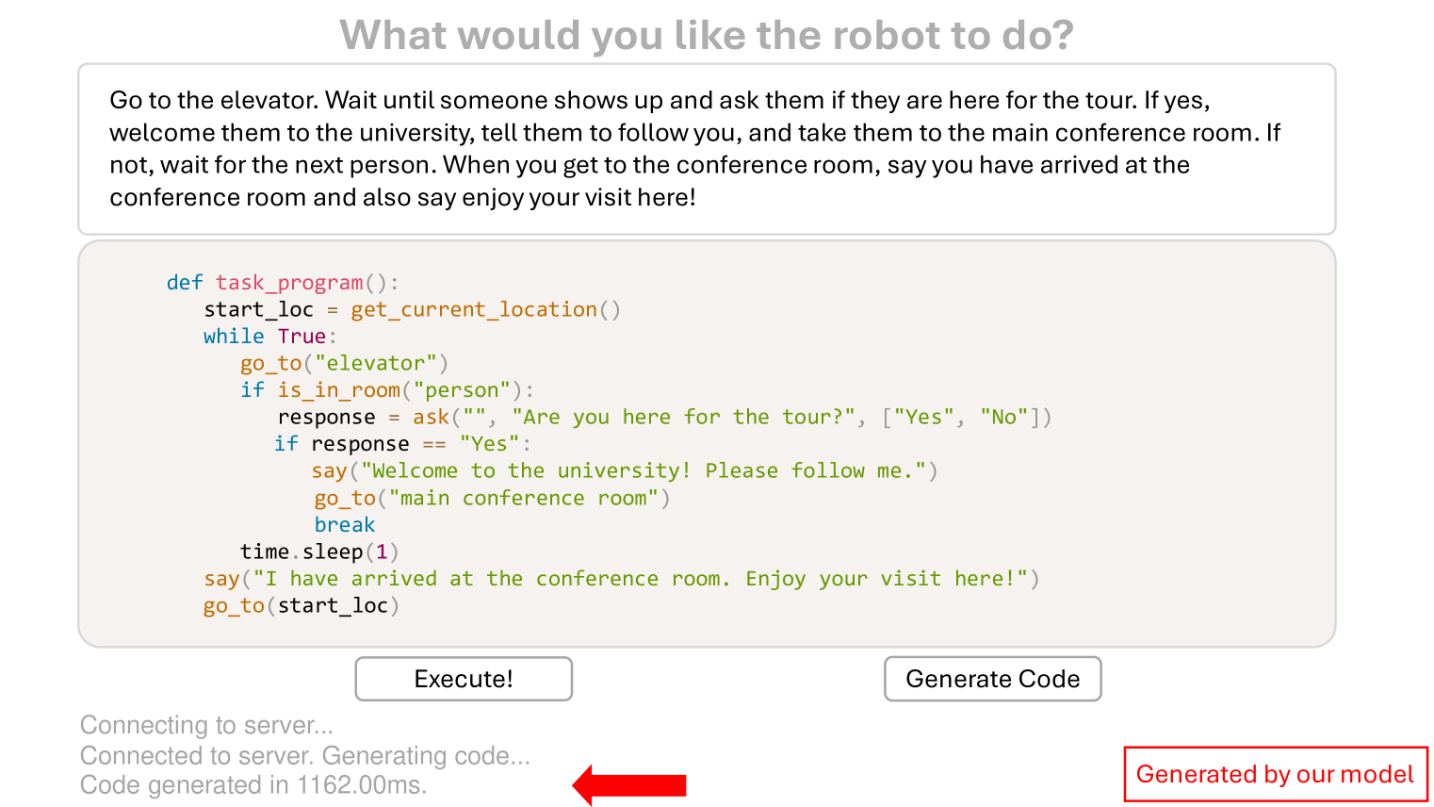Click the is_in_room("person") condition line
Screen dimensions: 1434x807
pos(387,390)
